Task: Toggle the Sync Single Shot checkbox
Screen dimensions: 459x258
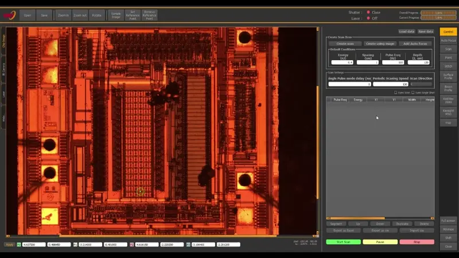Action: point(413,92)
